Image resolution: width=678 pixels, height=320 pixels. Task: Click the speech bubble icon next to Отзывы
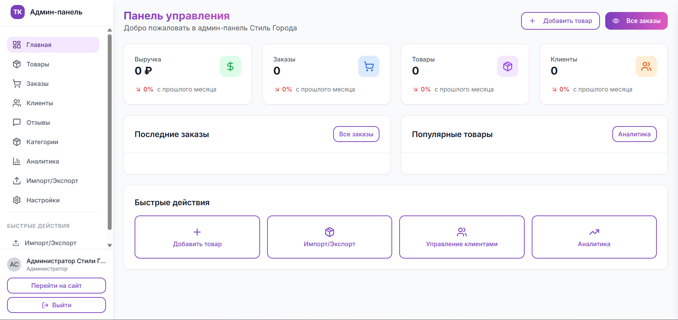(17, 123)
